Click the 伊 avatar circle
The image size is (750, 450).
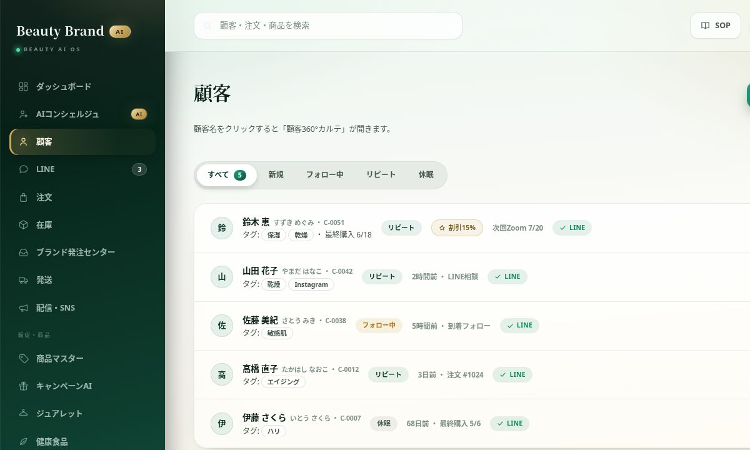tap(221, 424)
